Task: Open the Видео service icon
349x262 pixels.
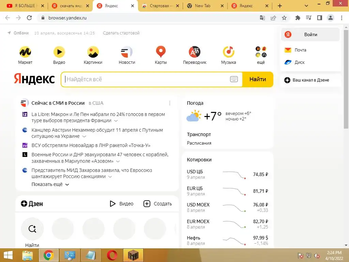Action: [x=59, y=52]
